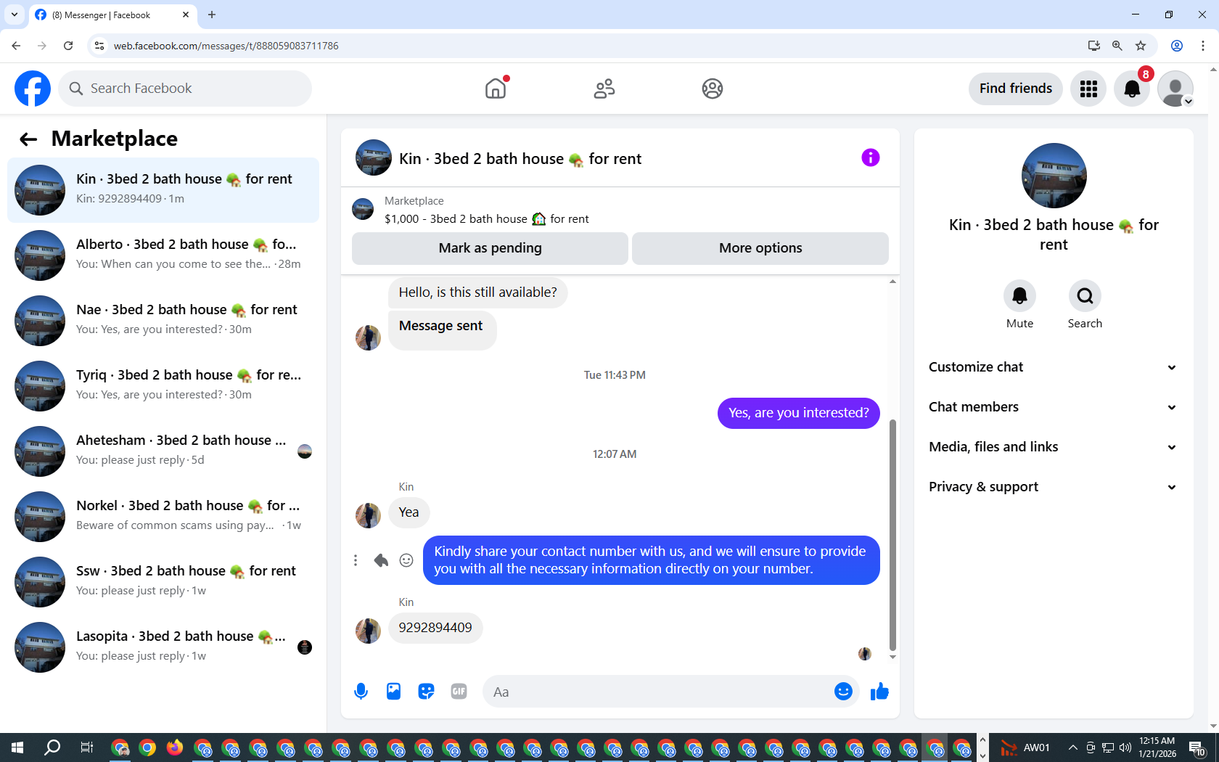Open the notifications bell
Image resolution: width=1219 pixels, height=762 pixels.
1132,89
